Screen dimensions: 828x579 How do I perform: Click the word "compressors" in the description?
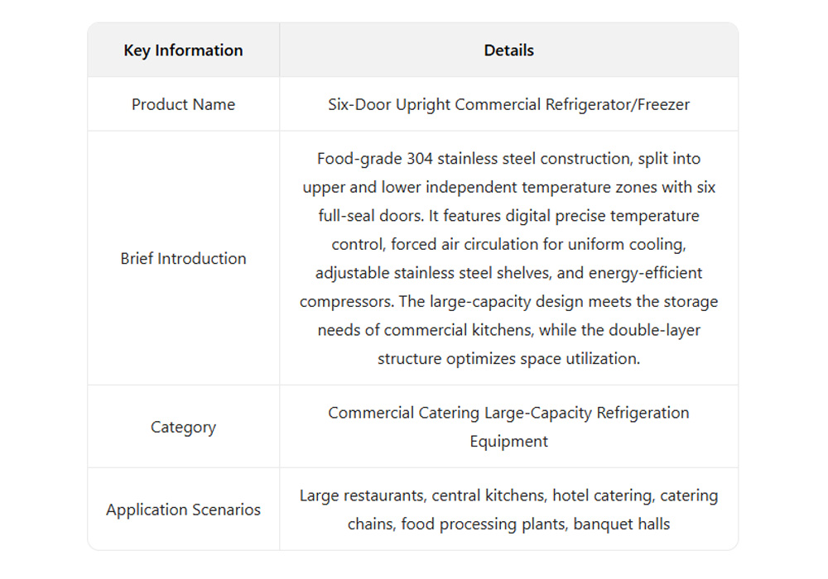[x=339, y=302]
